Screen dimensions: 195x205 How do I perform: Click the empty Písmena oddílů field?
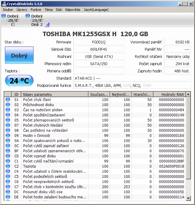coord(99,71)
